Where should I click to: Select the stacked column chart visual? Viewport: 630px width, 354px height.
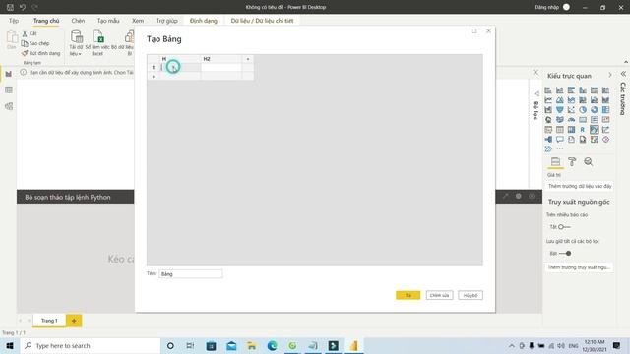[560, 90]
